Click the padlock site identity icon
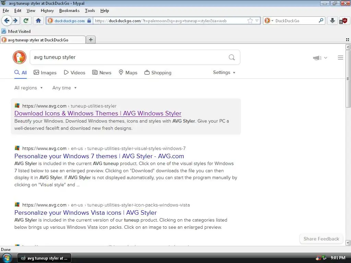 click(89, 21)
